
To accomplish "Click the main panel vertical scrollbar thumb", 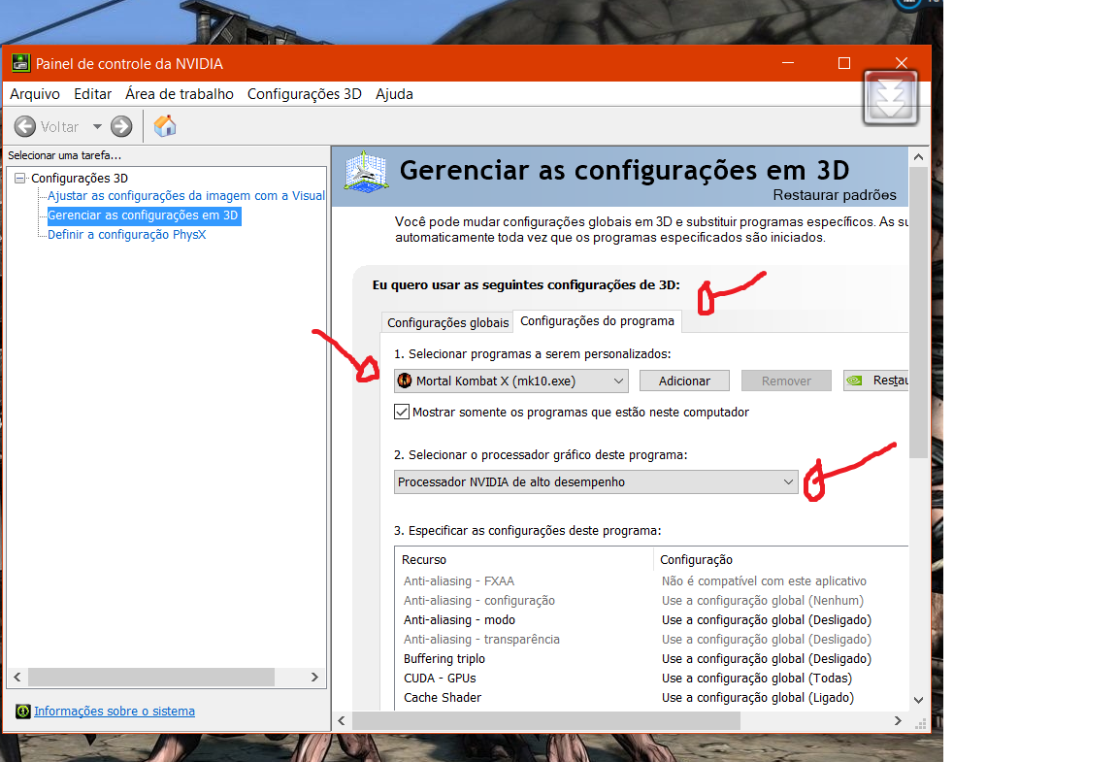I will [918, 313].
